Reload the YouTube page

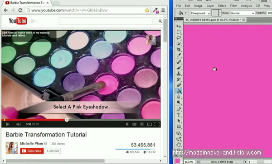[20, 10]
